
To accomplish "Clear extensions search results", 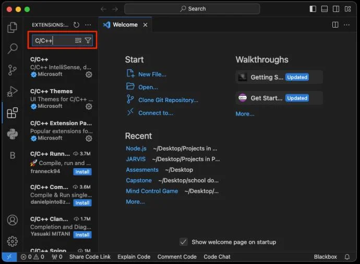I will pos(78,41).
